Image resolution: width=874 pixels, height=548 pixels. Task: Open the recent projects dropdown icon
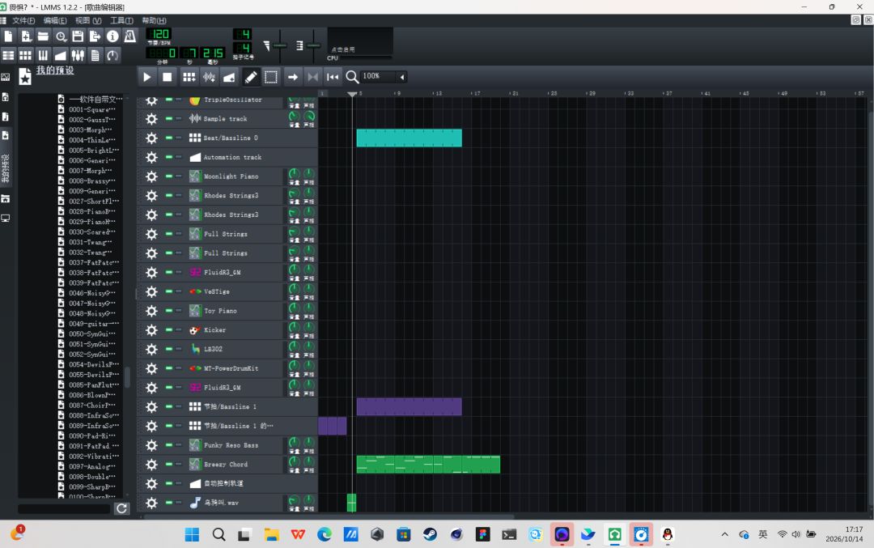tap(60, 36)
